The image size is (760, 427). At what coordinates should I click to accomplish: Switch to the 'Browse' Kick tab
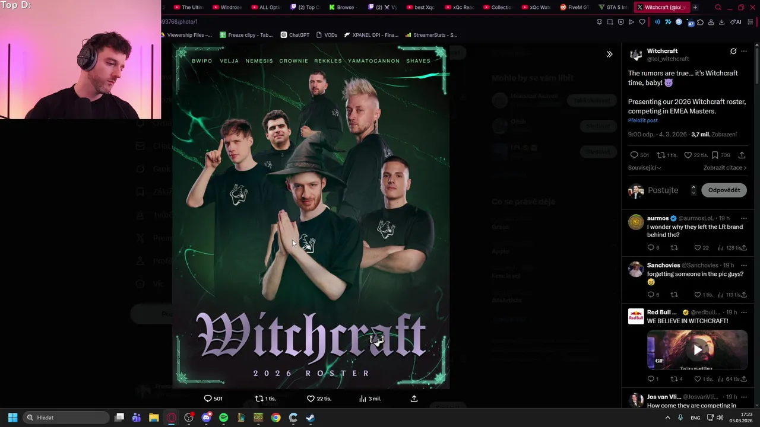click(x=343, y=7)
